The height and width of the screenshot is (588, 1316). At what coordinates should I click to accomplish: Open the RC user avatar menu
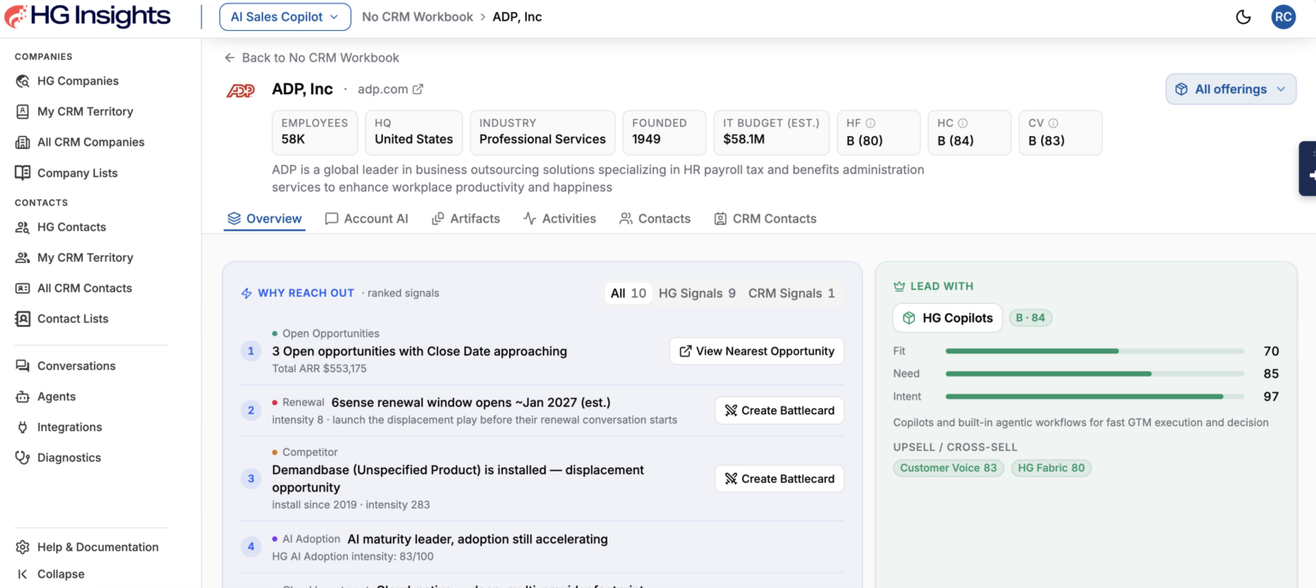pos(1283,16)
